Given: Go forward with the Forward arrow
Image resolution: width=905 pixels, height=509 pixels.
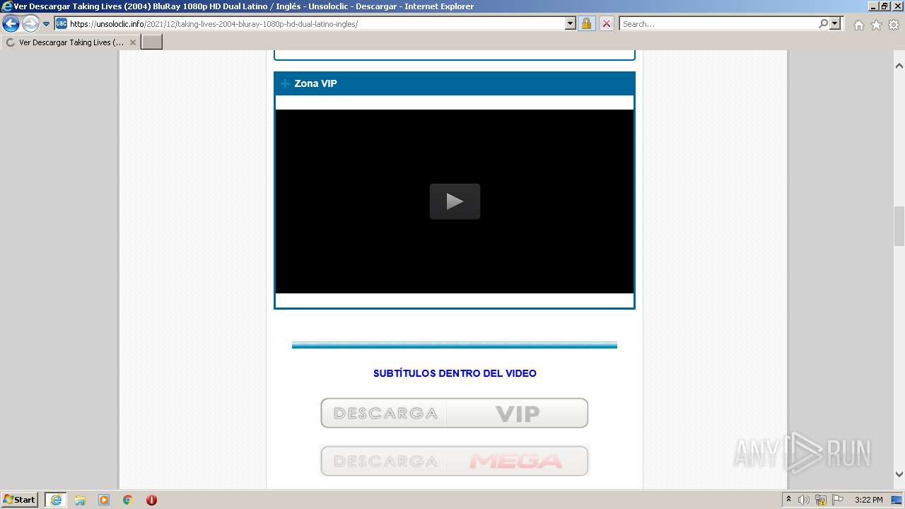Looking at the screenshot, I should point(30,24).
